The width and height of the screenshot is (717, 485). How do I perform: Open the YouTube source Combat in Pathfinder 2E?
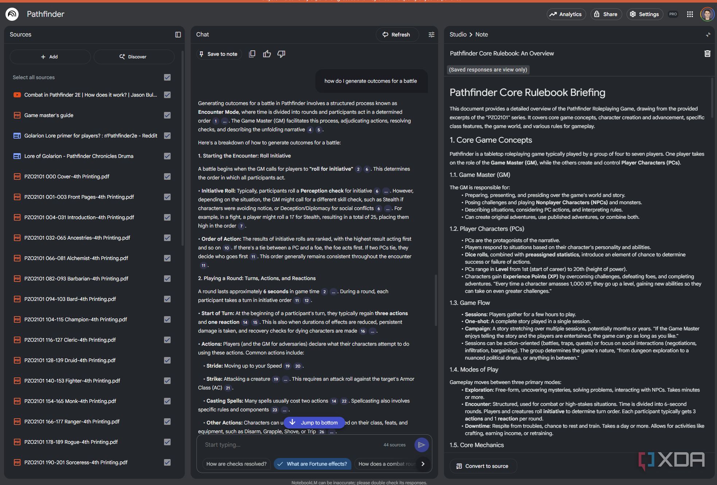coord(90,95)
